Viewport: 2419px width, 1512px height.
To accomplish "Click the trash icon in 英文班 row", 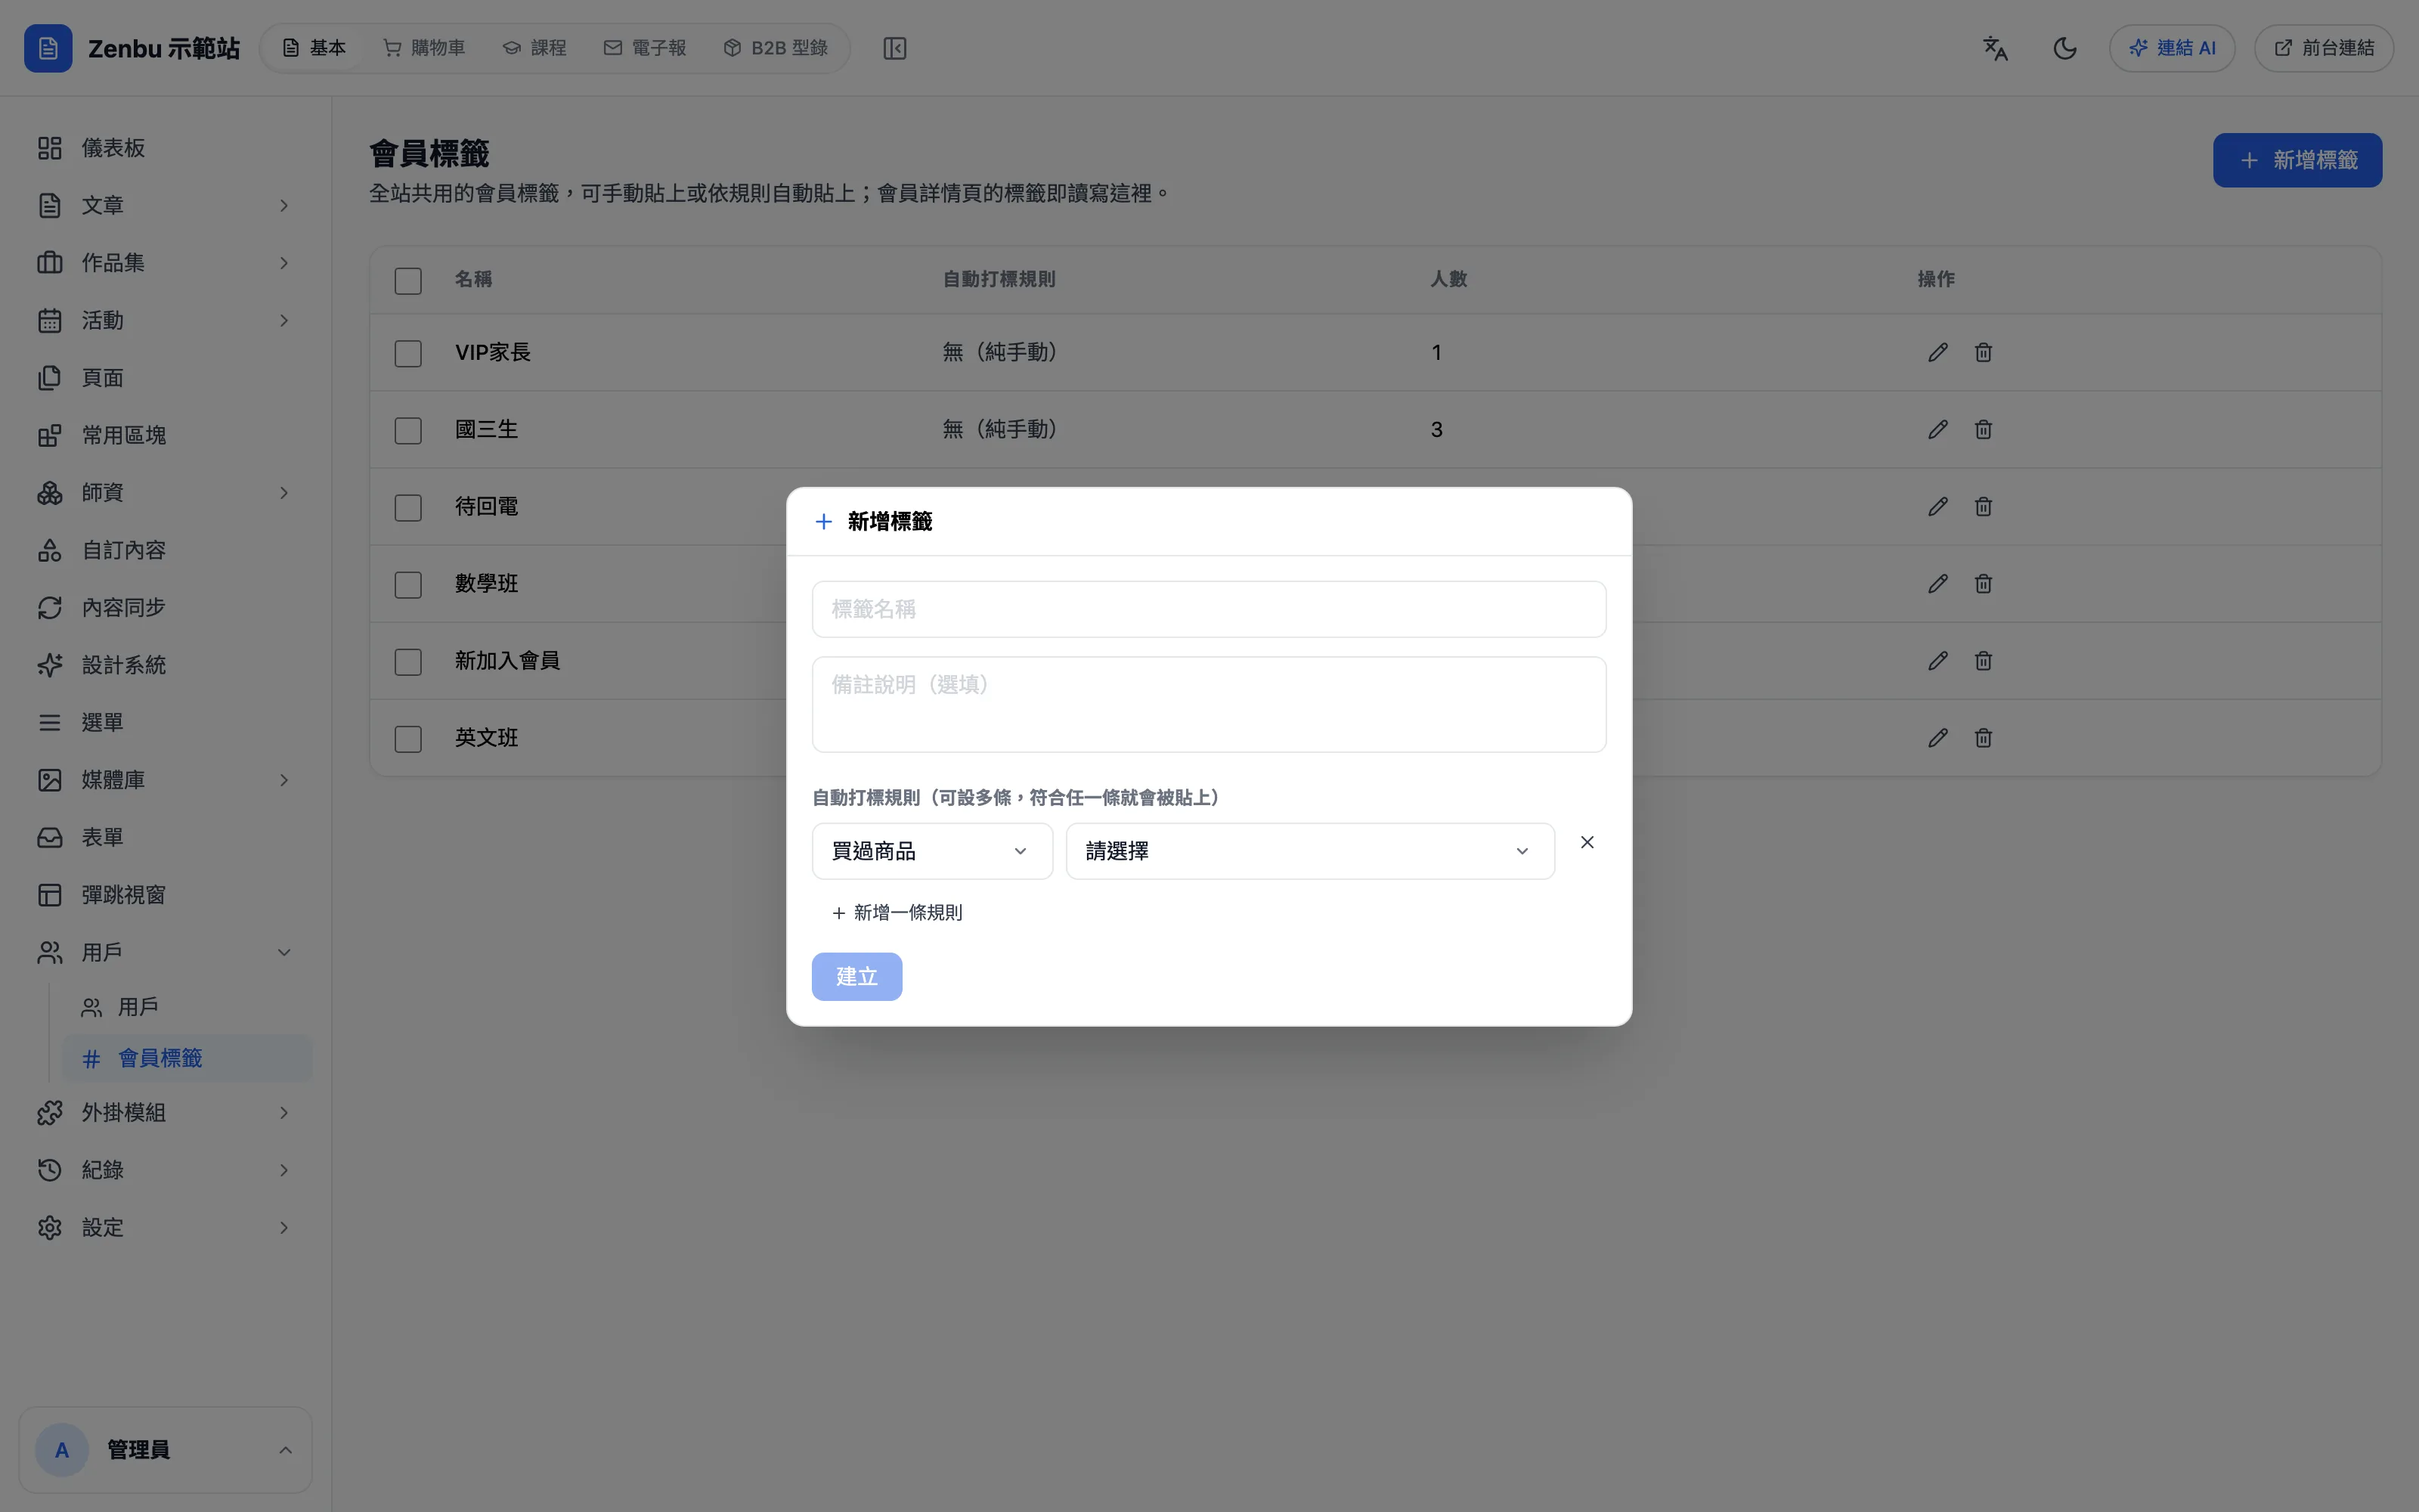I will pyautogui.click(x=1983, y=737).
